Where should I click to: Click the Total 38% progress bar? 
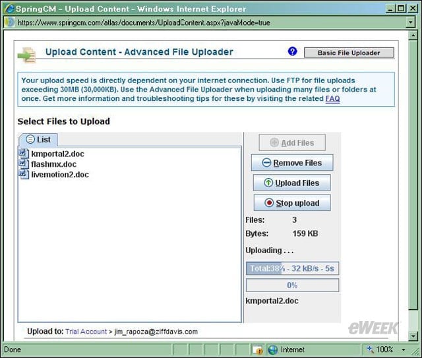tap(292, 268)
